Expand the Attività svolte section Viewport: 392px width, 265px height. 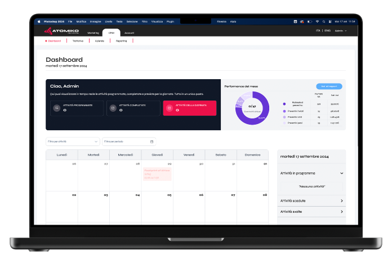342,212
